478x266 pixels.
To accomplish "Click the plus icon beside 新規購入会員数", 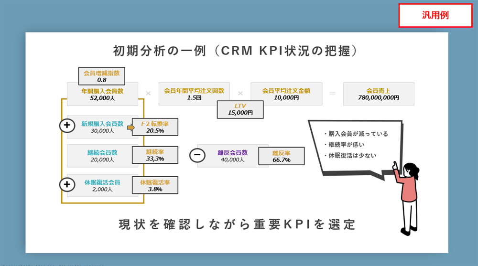I will (x=67, y=125).
